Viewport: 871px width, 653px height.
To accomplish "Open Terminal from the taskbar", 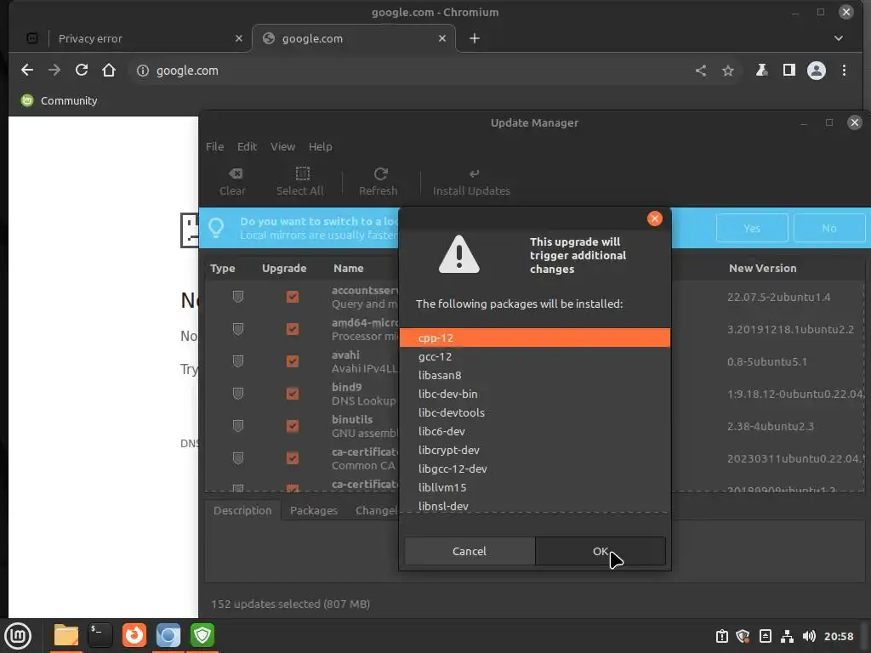I will [x=100, y=636].
